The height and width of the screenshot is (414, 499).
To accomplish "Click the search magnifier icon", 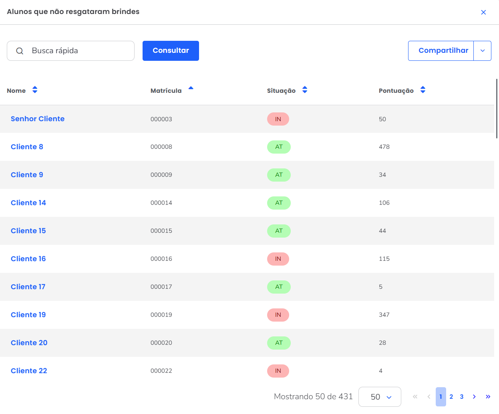I will coord(20,51).
